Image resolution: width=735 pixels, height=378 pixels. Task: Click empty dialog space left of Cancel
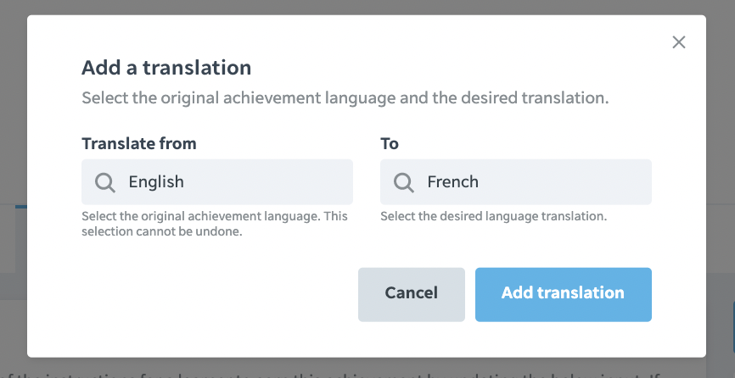coord(216,294)
